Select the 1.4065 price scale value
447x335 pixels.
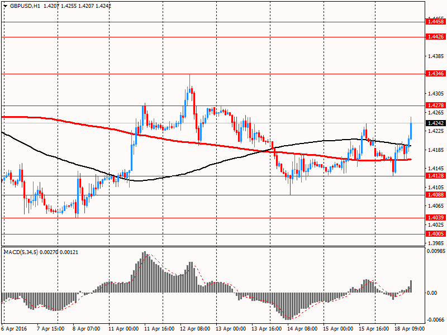(436, 206)
